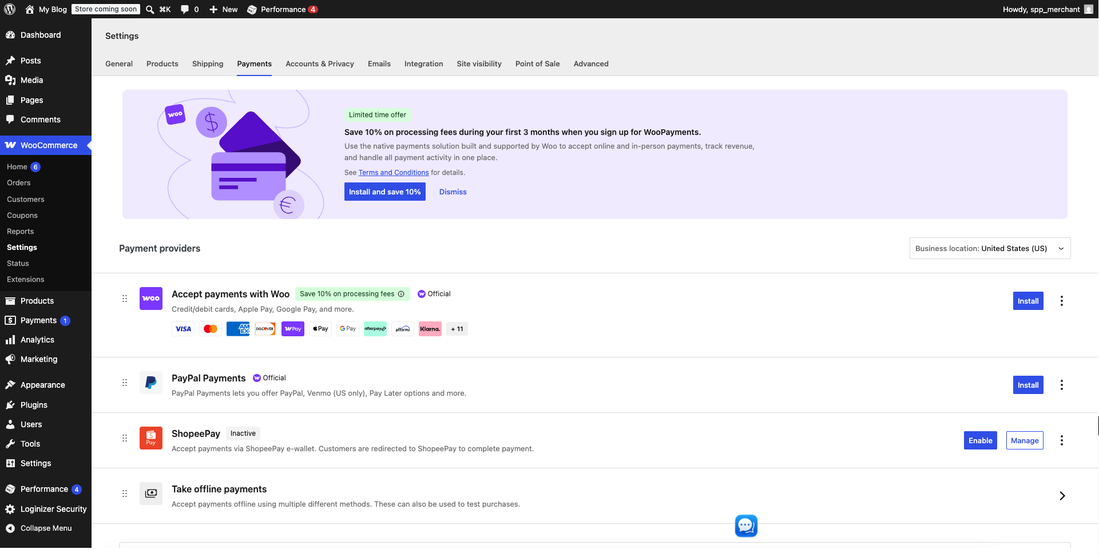Open Extensions in WooCommerce submenu
The width and height of the screenshot is (1099, 557).
tap(26, 280)
